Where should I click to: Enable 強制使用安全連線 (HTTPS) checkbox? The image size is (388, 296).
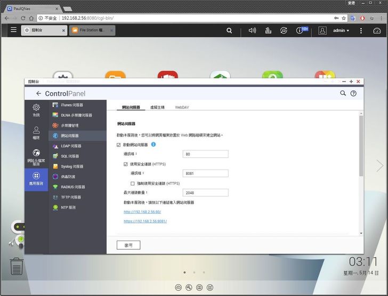pos(133,183)
